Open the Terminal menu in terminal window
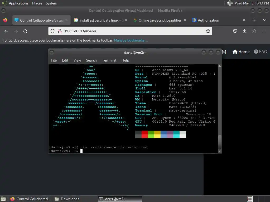Image resolution: width=270 pixels, height=202 pixels. 109,60
